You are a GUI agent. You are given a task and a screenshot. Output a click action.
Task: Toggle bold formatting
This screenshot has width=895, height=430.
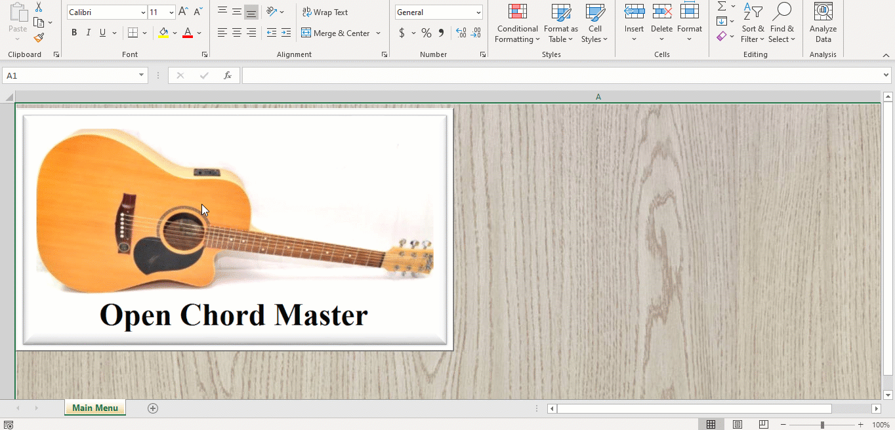(73, 32)
